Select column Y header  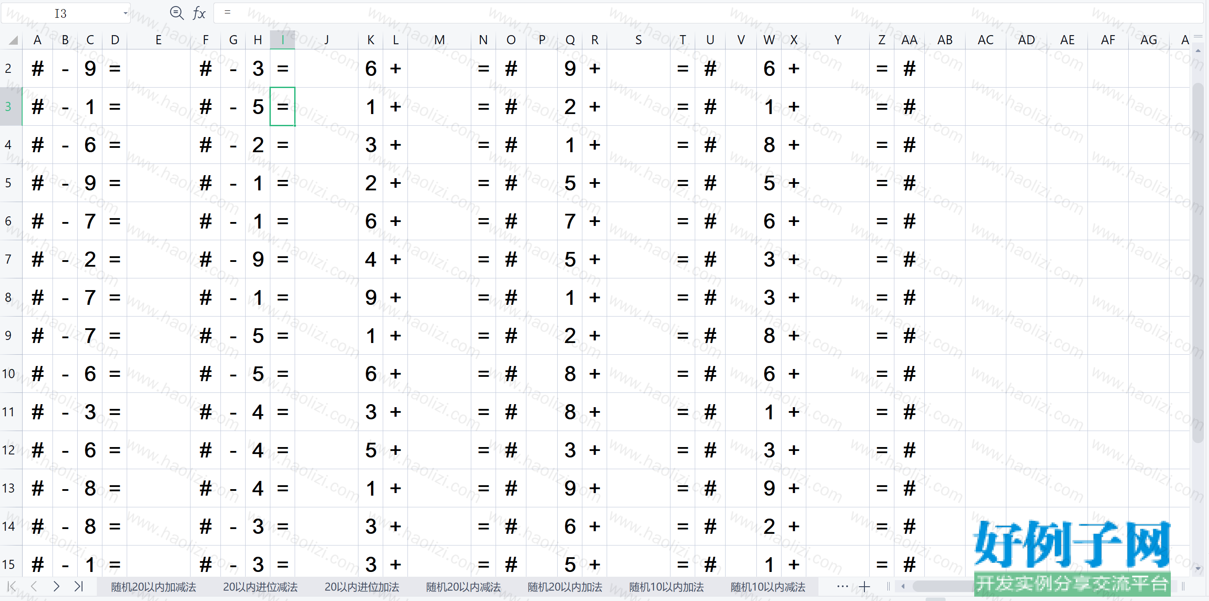point(837,40)
